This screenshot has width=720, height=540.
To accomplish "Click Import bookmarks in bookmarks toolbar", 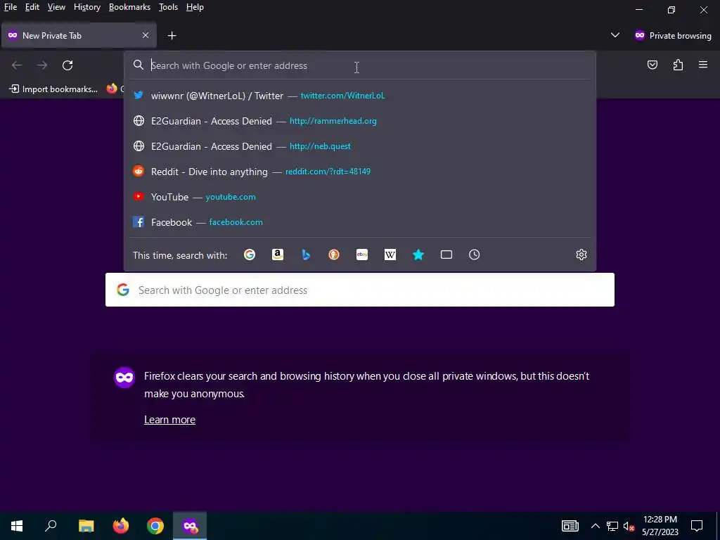I will point(53,89).
